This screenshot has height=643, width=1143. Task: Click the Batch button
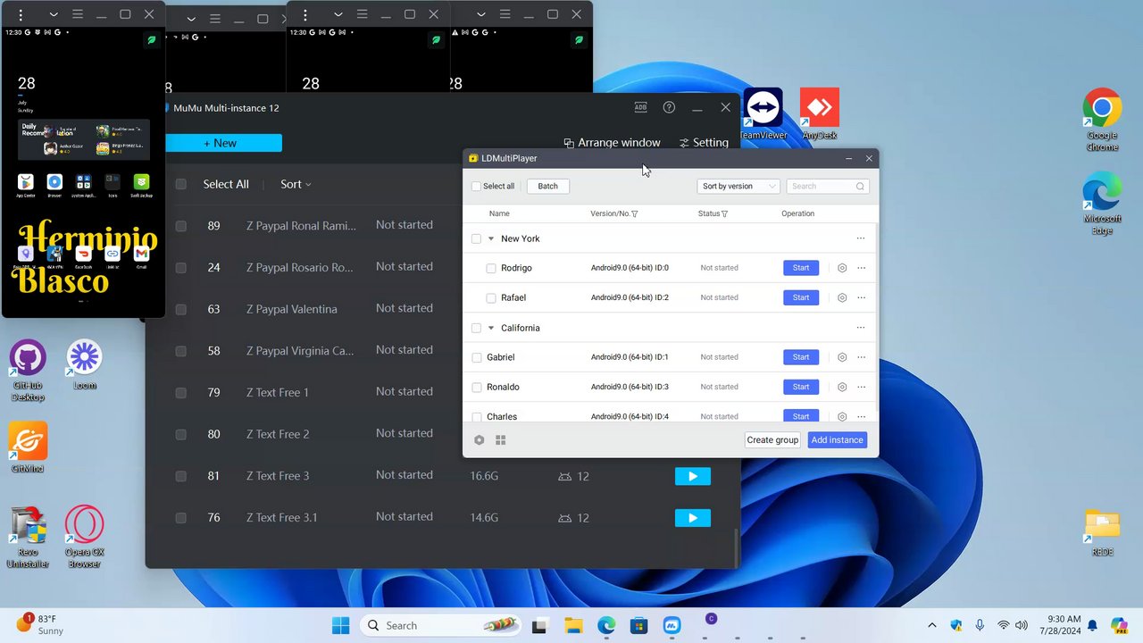(548, 187)
